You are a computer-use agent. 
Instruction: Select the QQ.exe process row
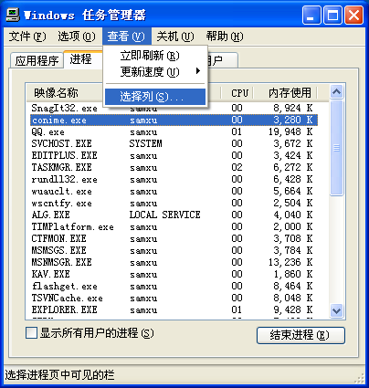click(174, 132)
